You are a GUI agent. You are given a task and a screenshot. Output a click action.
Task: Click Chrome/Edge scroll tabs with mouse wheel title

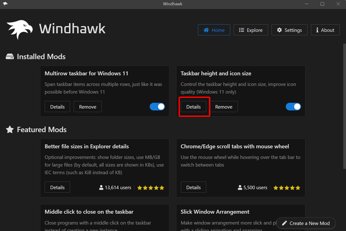coord(235,146)
